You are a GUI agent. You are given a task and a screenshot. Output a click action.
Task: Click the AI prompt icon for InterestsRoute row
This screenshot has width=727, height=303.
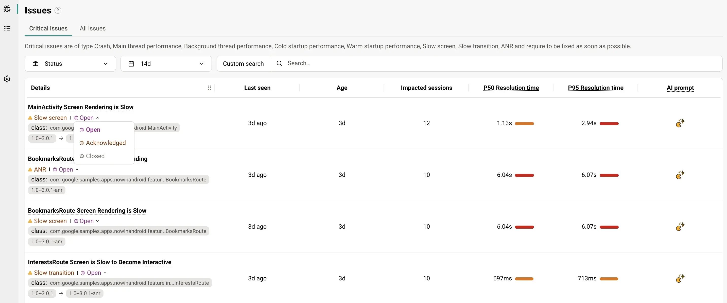point(680,278)
